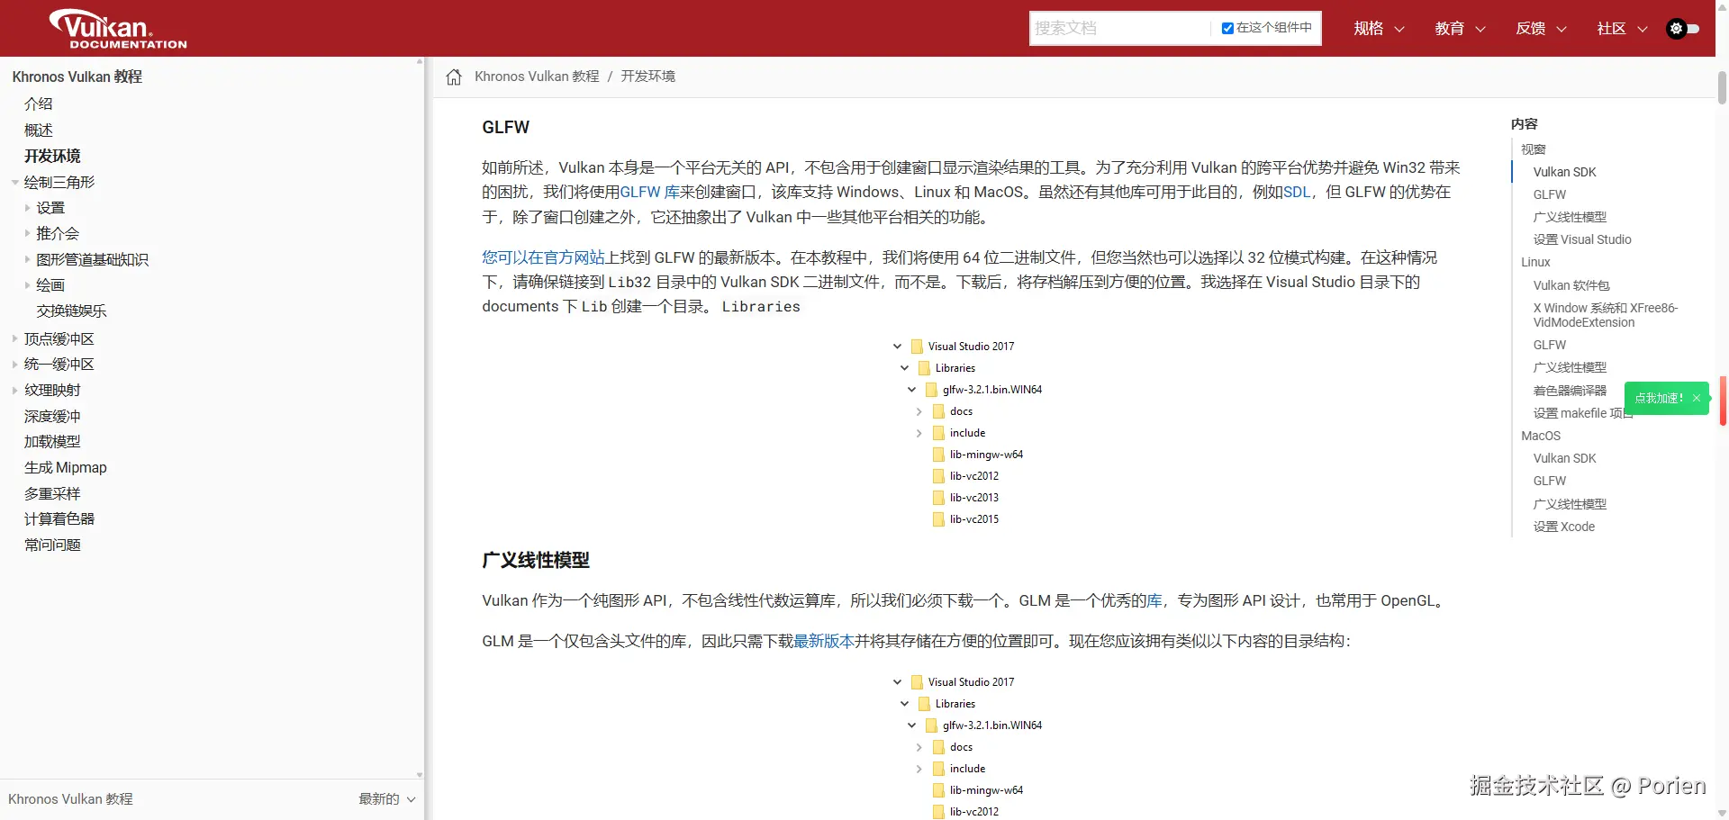Jump to Linux in contents panel
This screenshot has height=820, width=1729.
coord(1535,262)
